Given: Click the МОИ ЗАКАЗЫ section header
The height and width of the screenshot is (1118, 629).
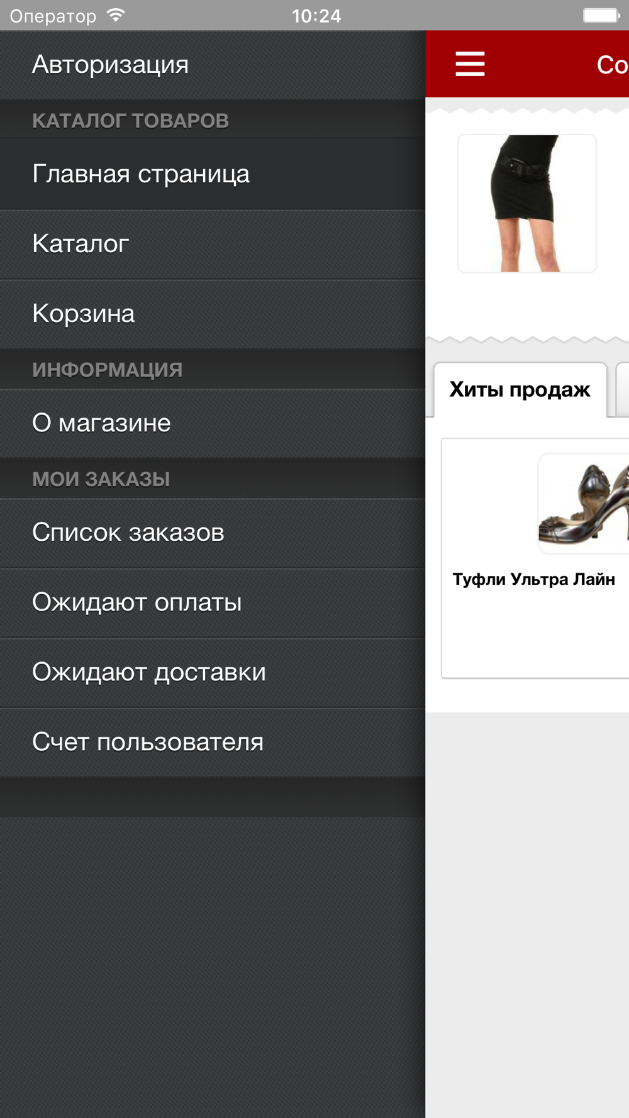Looking at the screenshot, I should coord(213,479).
